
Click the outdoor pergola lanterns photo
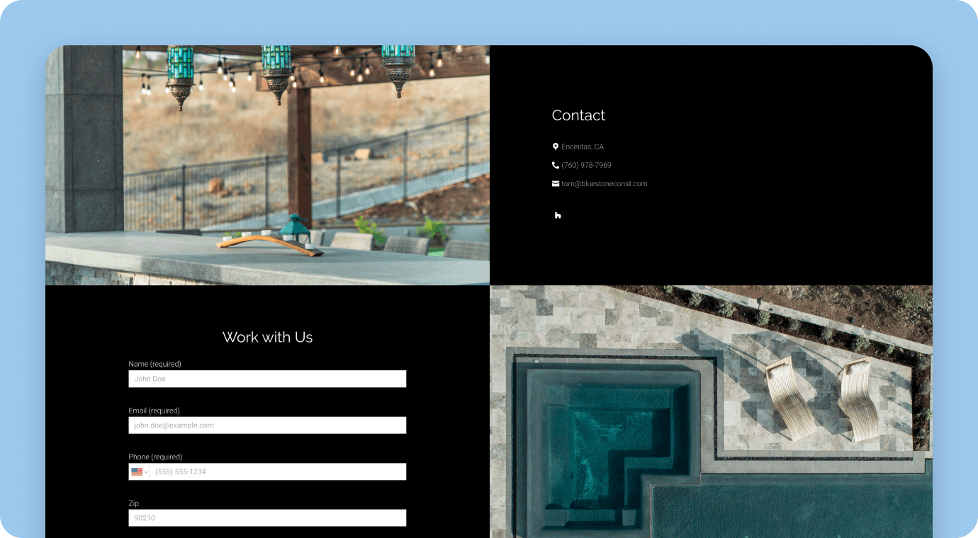[x=267, y=165]
